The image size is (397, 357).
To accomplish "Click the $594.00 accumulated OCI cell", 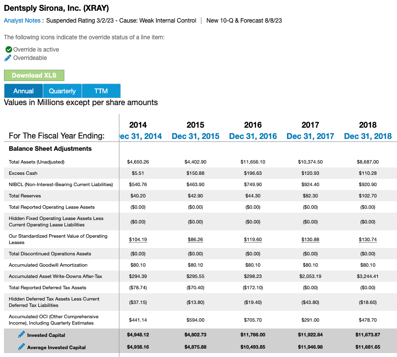I will pyautogui.click(x=196, y=320).
